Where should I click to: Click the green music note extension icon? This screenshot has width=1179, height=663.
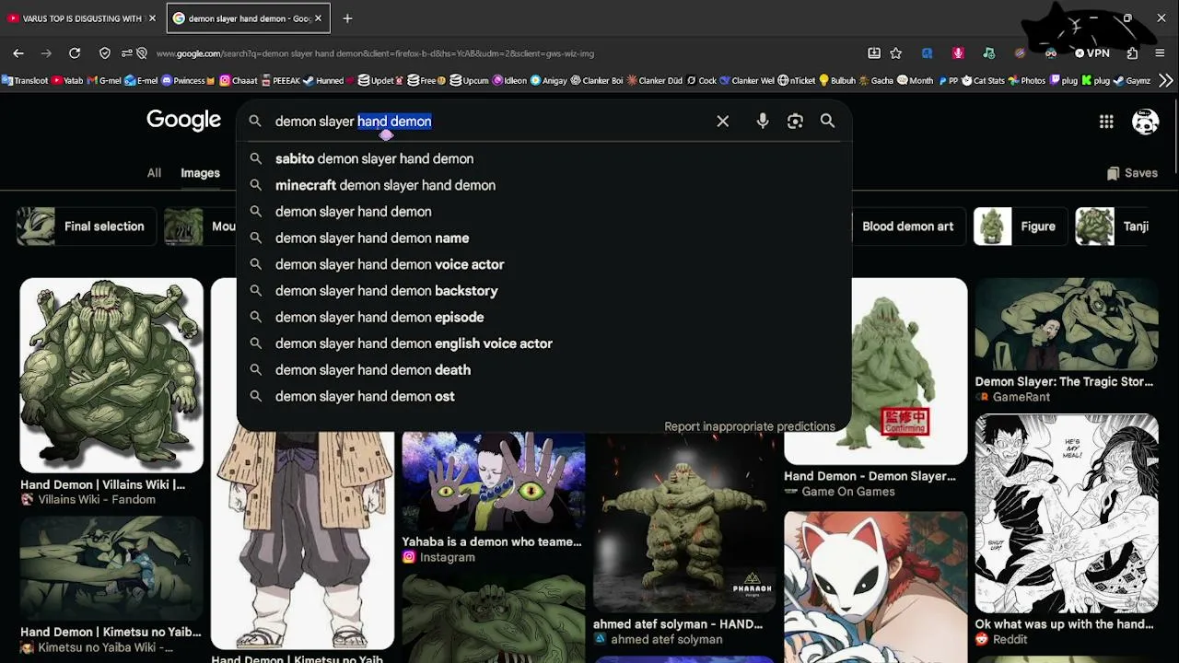[x=988, y=53]
